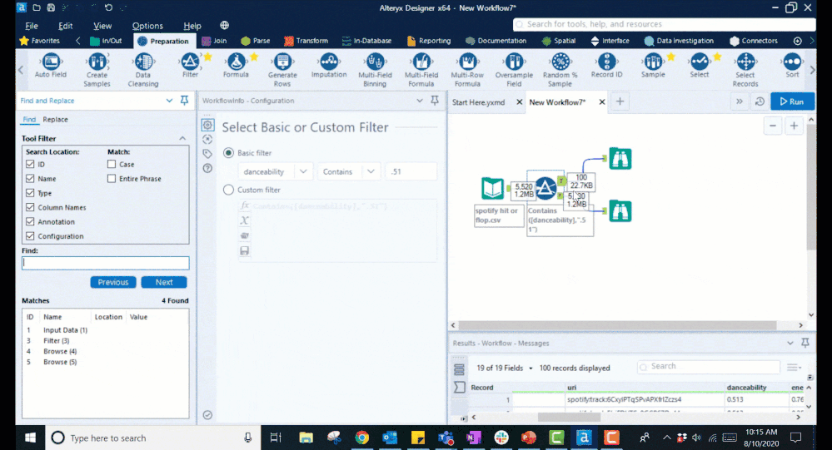Toggle the Type search location checkbox

(30, 193)
